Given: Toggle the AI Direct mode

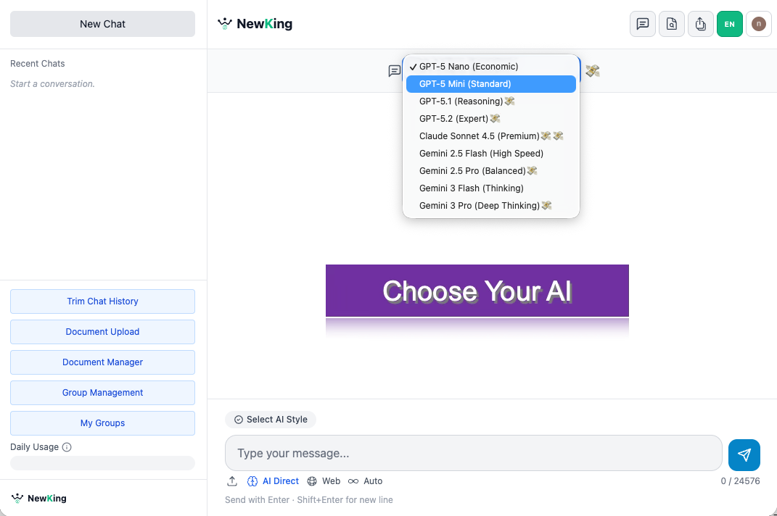Looking at the screenshot, I should pyautogui.click(x=274, y=480).
